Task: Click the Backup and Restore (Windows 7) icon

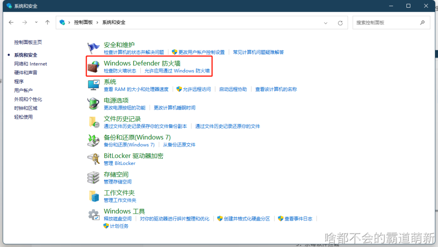Action: [93, 141]
